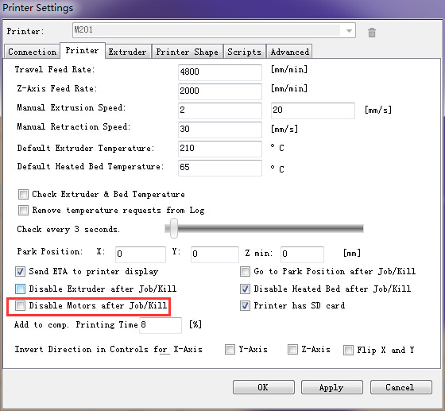Image resolution: width=445 pixels, height=411 pixels.
Task: Toggle Check Extruder & Bed Temperature
Action: tap(23, 195)
